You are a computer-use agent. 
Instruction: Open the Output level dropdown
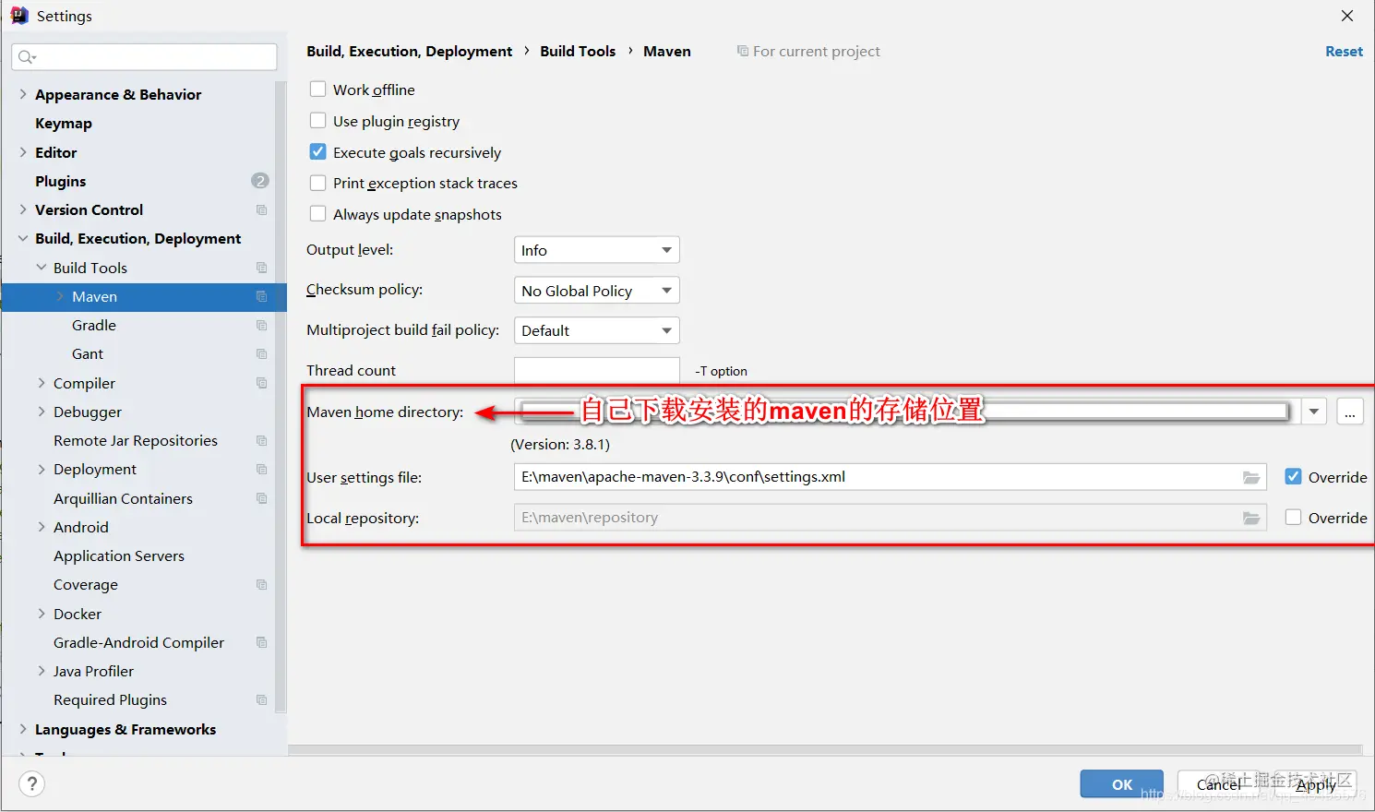596,250
